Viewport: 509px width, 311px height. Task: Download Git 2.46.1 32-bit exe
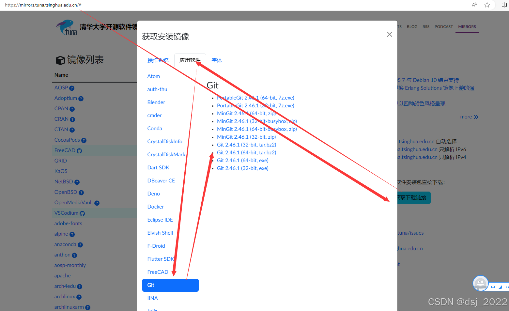tap(242, 168)
